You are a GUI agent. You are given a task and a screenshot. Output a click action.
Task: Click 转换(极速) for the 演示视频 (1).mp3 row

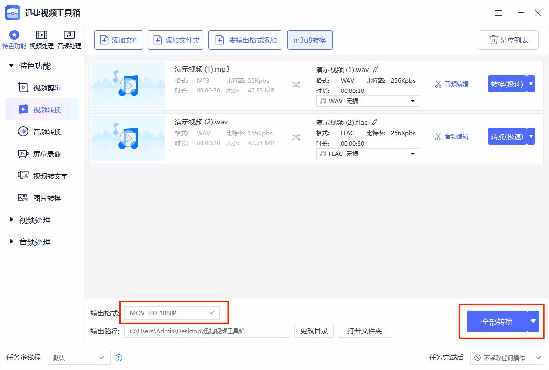507,84
